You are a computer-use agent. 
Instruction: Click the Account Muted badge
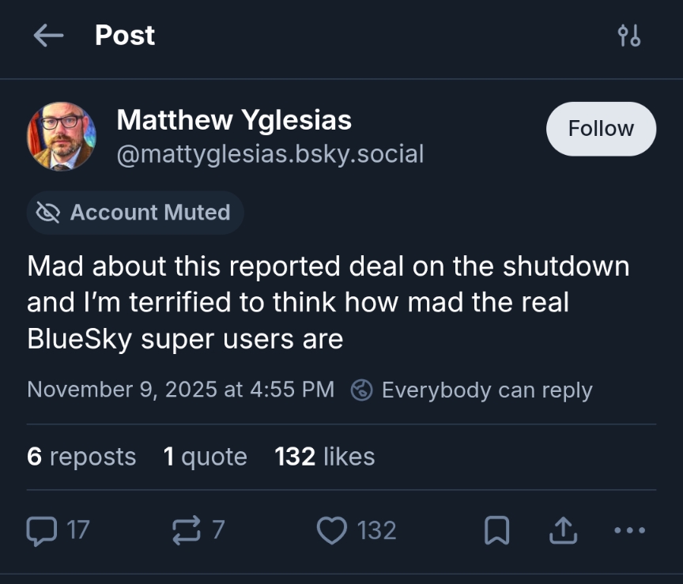tap(135, 213)
